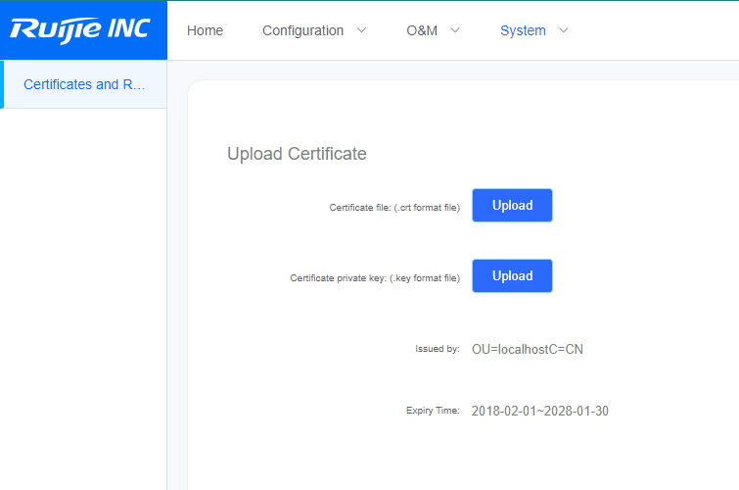Image resolution: width=739 pixels, height=490 pixels.
Task: Upload the certificate .crt file
Action: (512, 206)
